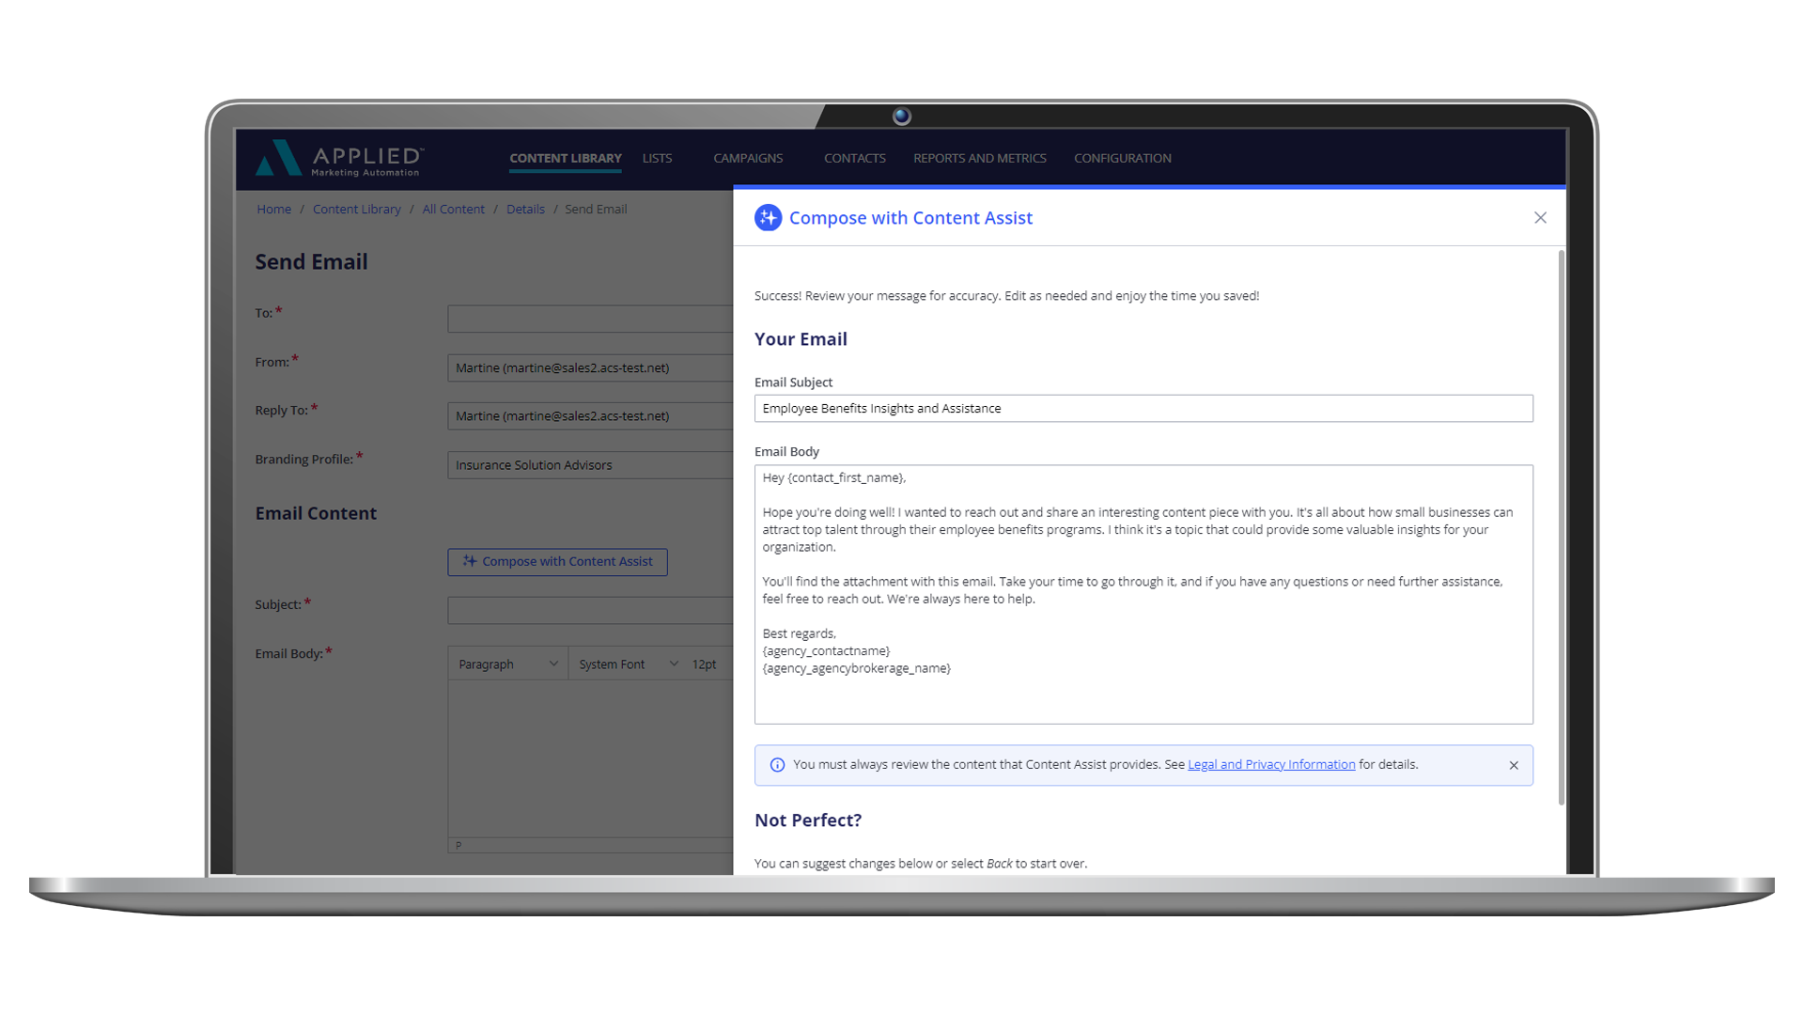This screenshot has width=1804, height=1015.
Task: Switch to the Lists tab
Action: pyautogui.click(x=657, y=158)
